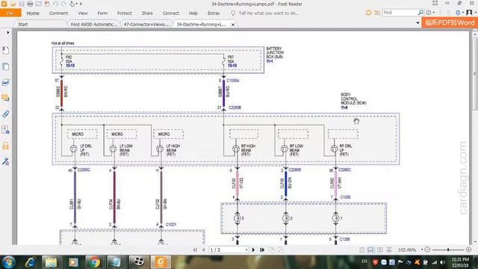Open the Protect ribbon tab
478x269 pixels.
[125, 13]
